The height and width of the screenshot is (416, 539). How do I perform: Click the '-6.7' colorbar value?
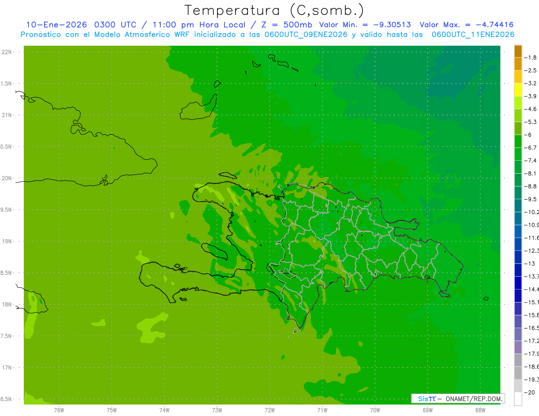531,148
